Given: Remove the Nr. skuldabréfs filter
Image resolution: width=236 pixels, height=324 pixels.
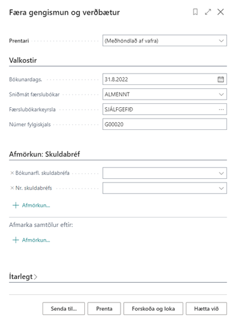Looking at the screenshot, I should pos(12,188).
